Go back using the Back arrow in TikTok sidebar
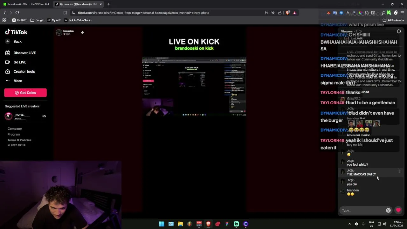This screenshot has height=229, width=407. 8,41
